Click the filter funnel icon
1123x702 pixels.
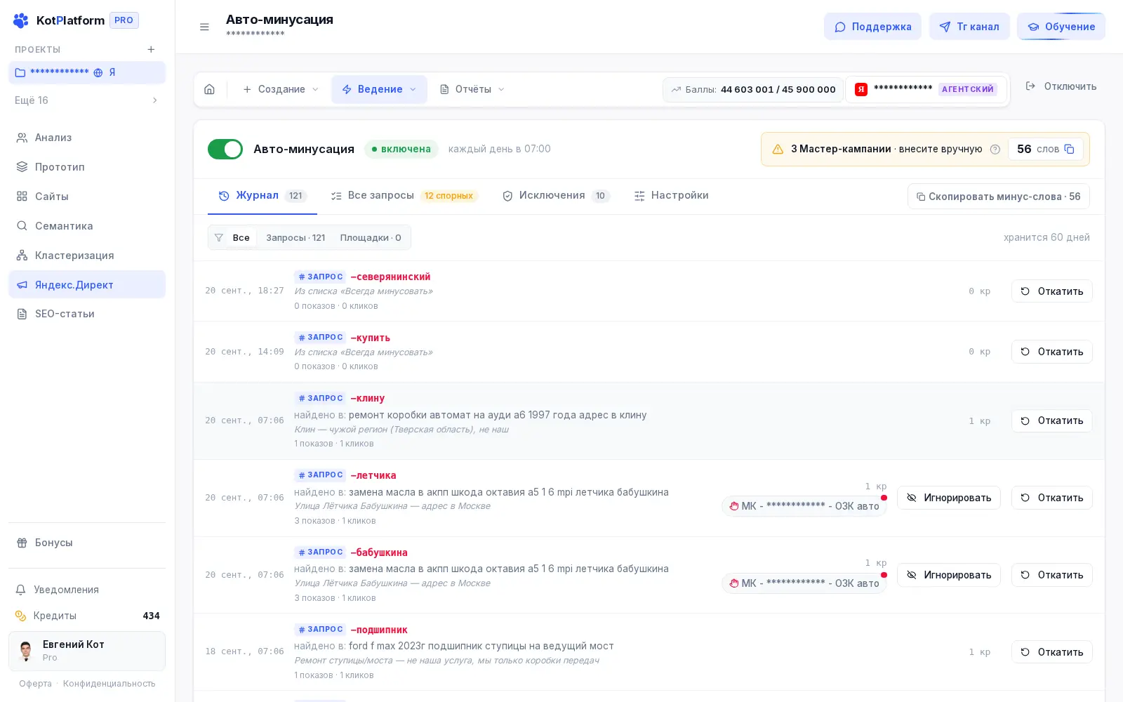tap(219, 237)
